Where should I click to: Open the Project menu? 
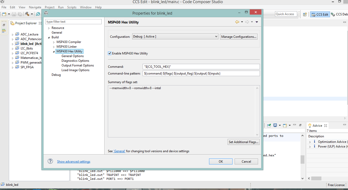tap(50, 7)
